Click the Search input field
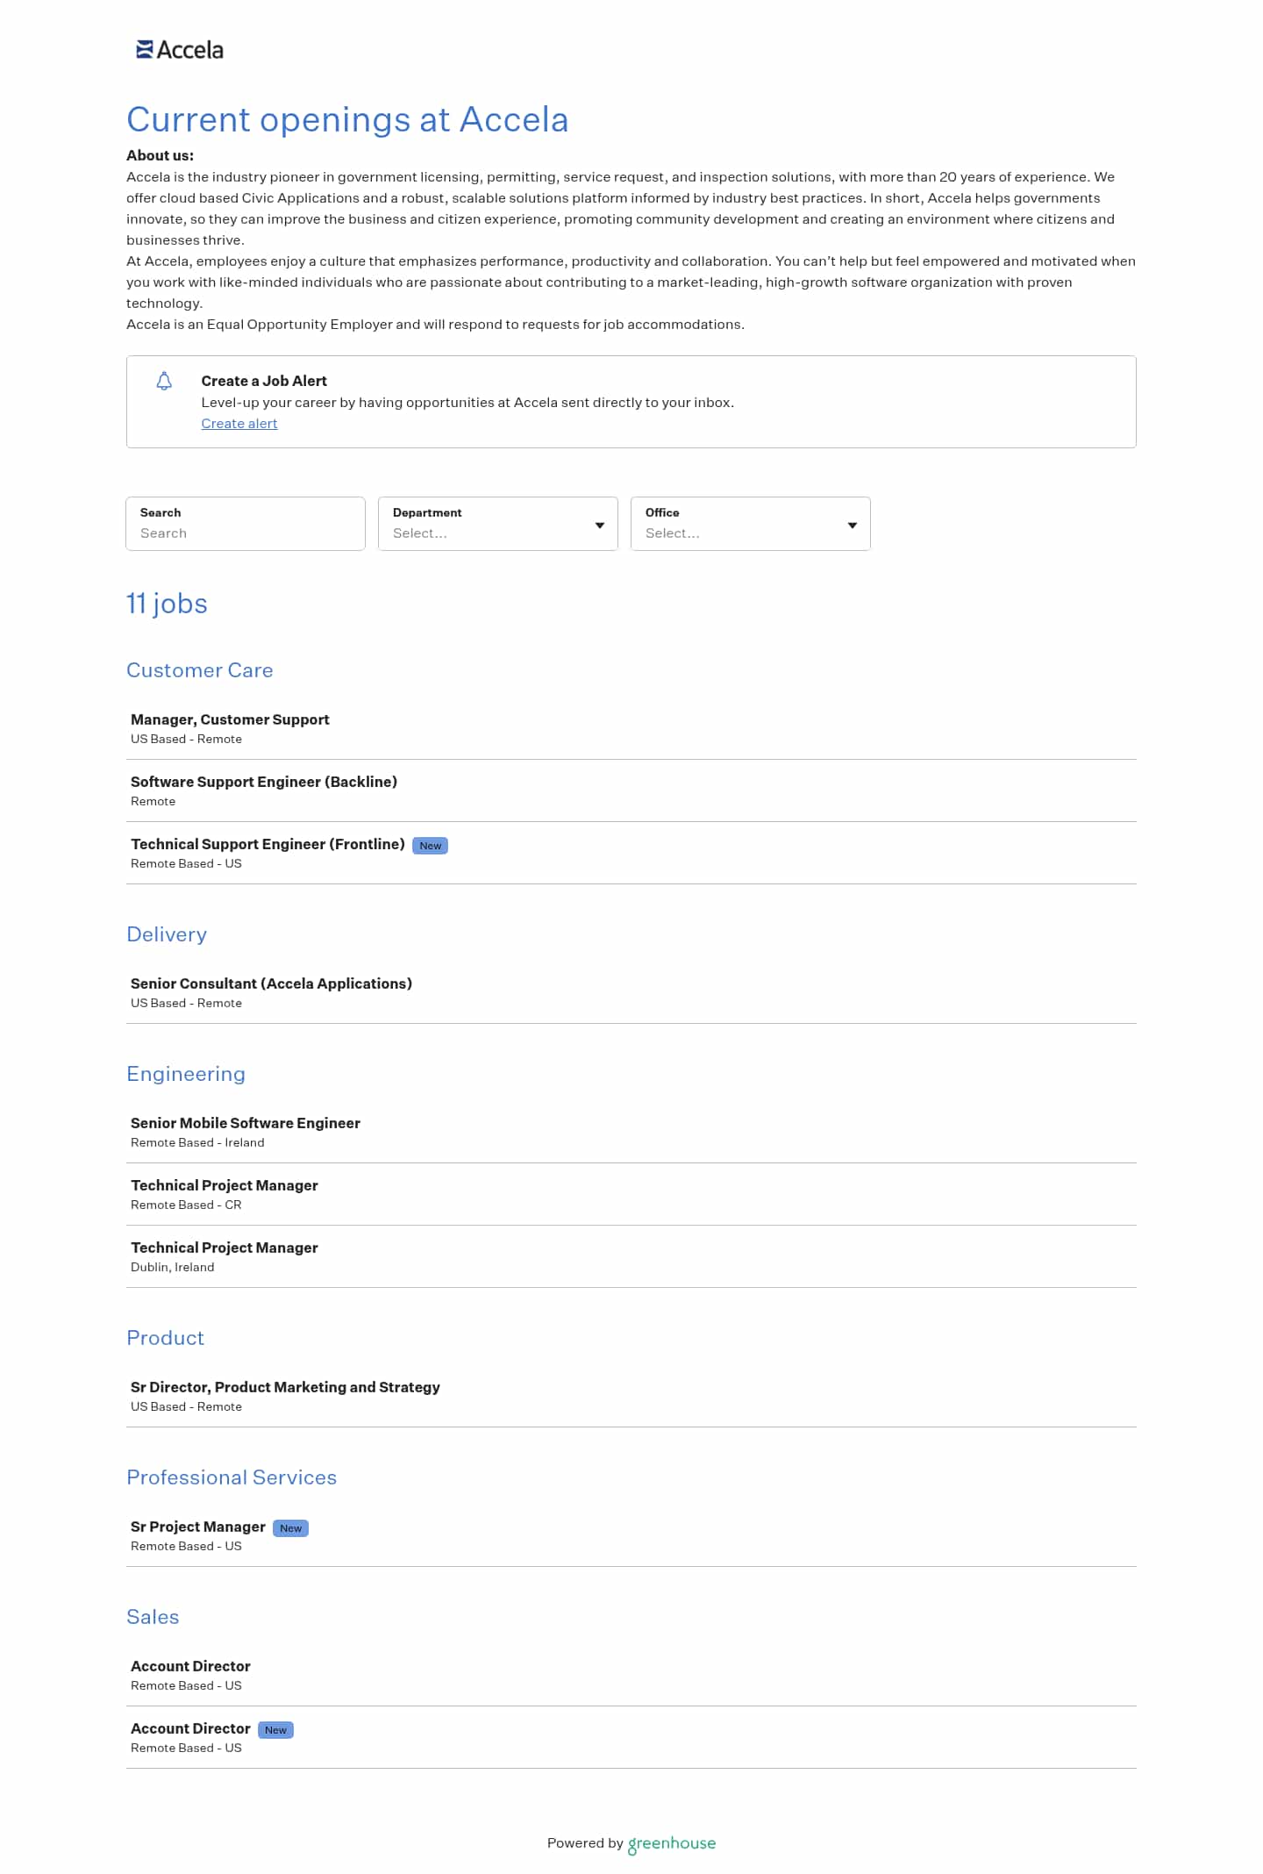1263x1874 pixels. pyautogui.click(x=246, y=533)
